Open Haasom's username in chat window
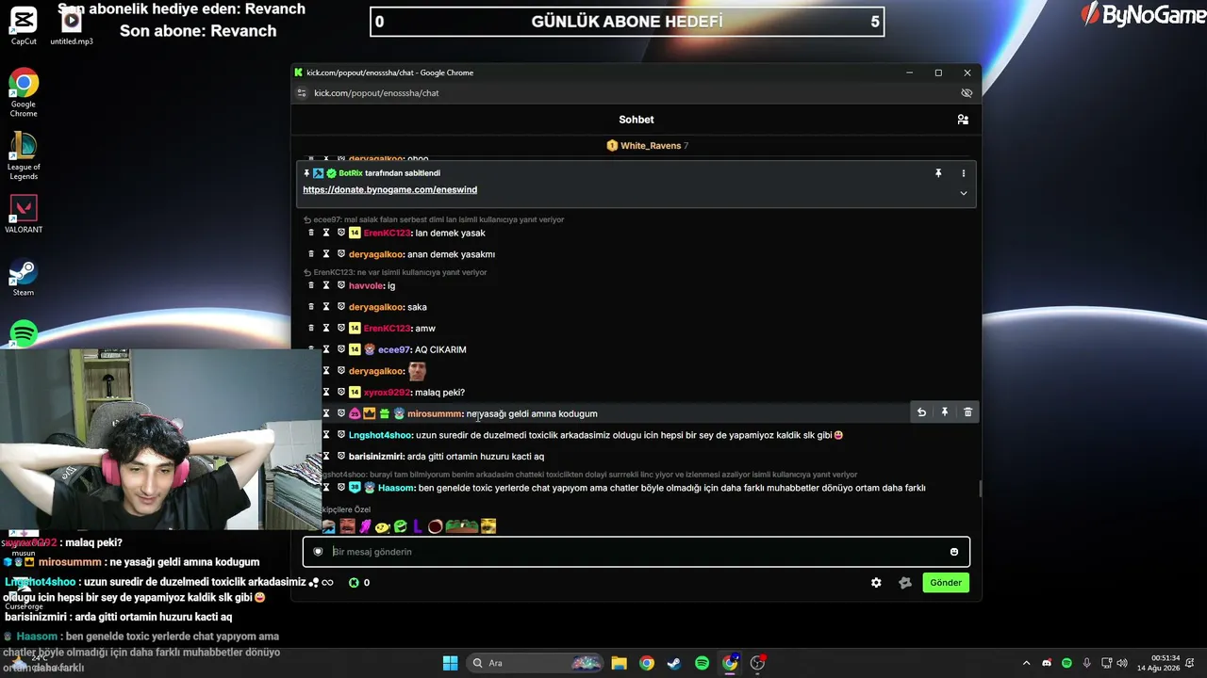The image size is (1207, 678). tap(396, 488)
